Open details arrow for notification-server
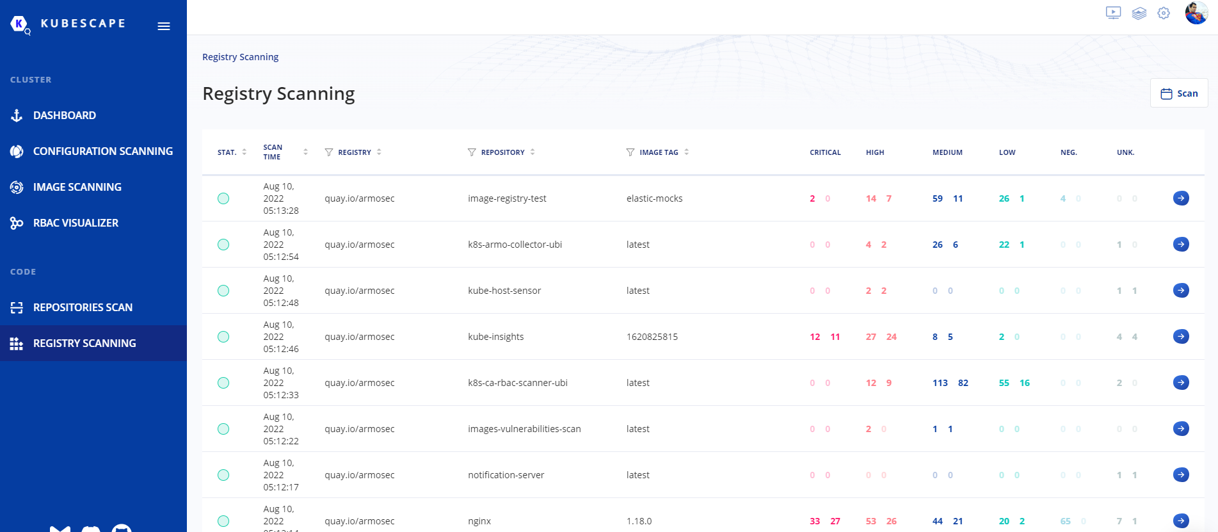 [1181, 475]
